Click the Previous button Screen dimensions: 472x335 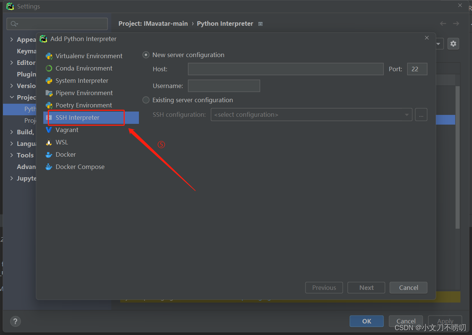[x=324, y=288]
